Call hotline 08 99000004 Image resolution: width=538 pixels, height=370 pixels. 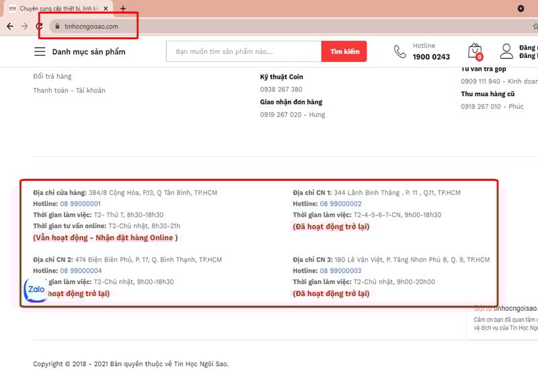pos(81,270)
